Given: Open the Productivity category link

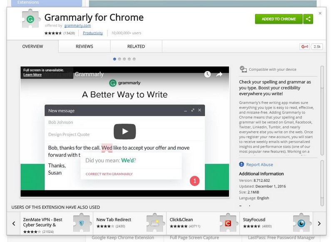Looking at the screenshot, I should click(x=93, y=33).
